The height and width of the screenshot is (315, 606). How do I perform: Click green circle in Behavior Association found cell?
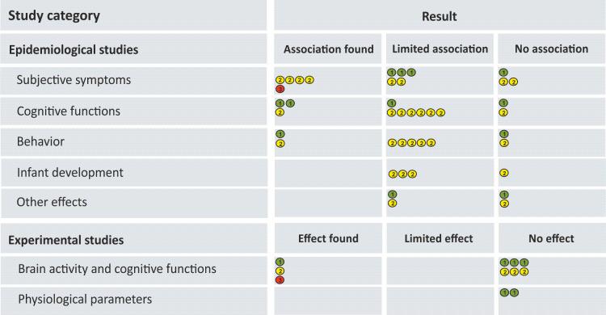coord(280,134)
